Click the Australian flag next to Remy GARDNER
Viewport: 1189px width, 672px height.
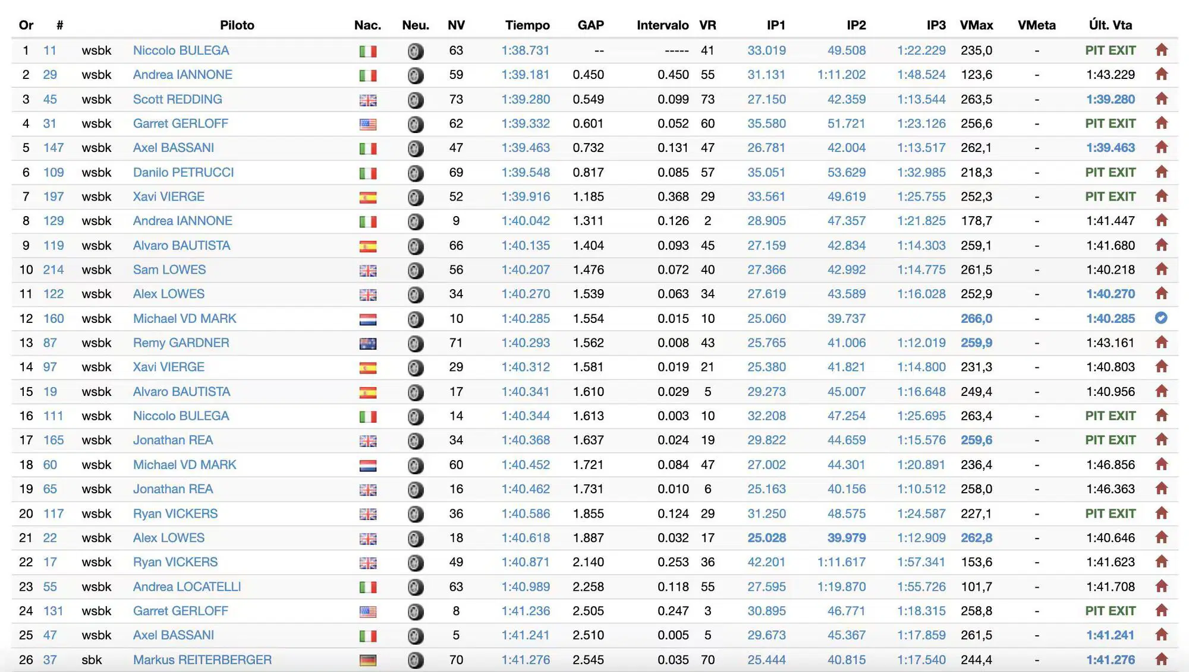coord(368,344)
